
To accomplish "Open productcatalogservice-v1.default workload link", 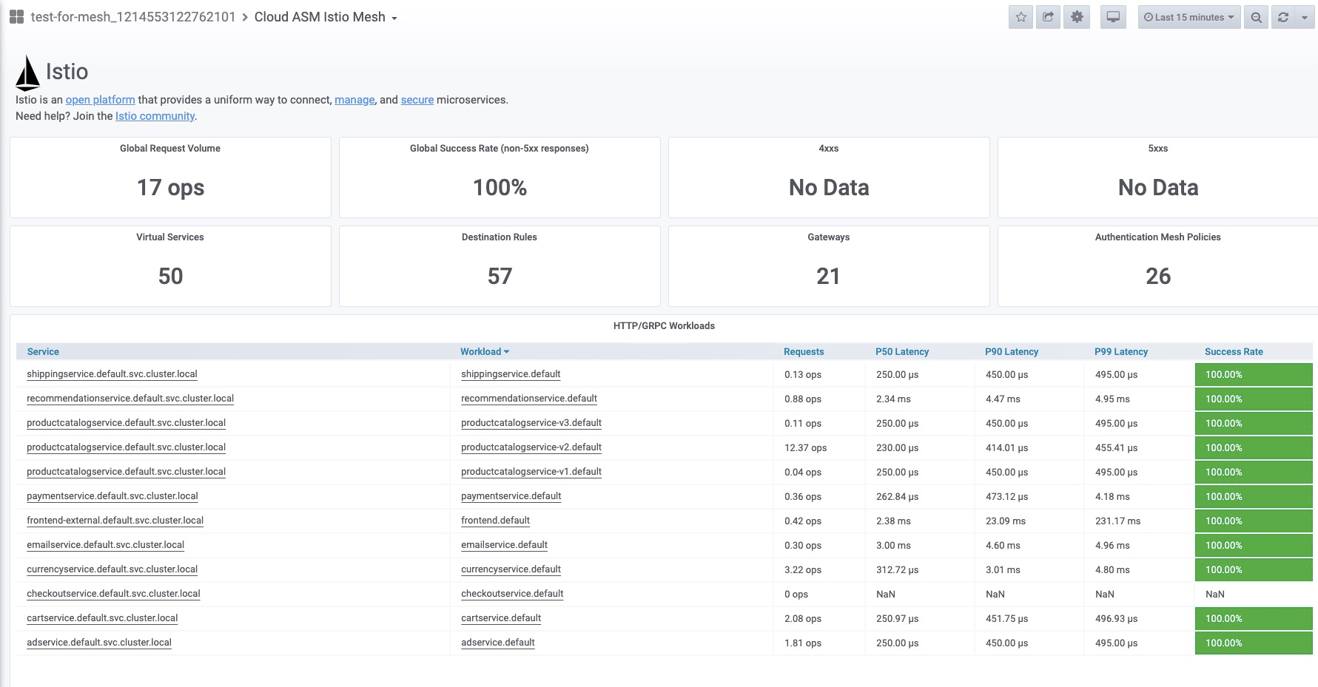I will tap(531, 472).
